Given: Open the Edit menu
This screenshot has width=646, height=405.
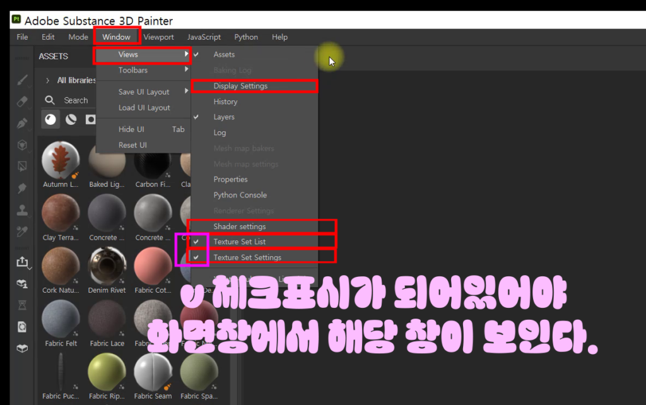Looking at the screenshot, I should pyautogui.click(x=48, y=37).
